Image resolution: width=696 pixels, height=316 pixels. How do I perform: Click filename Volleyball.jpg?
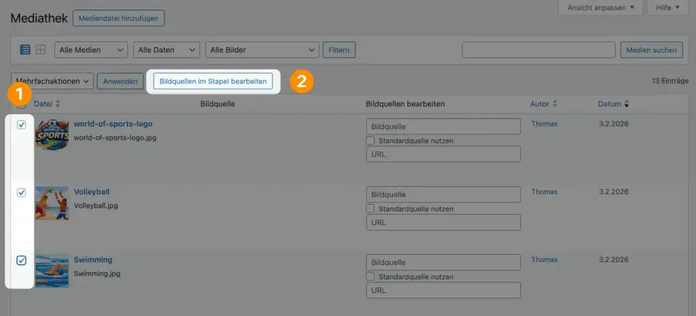(x=96, y=205)
